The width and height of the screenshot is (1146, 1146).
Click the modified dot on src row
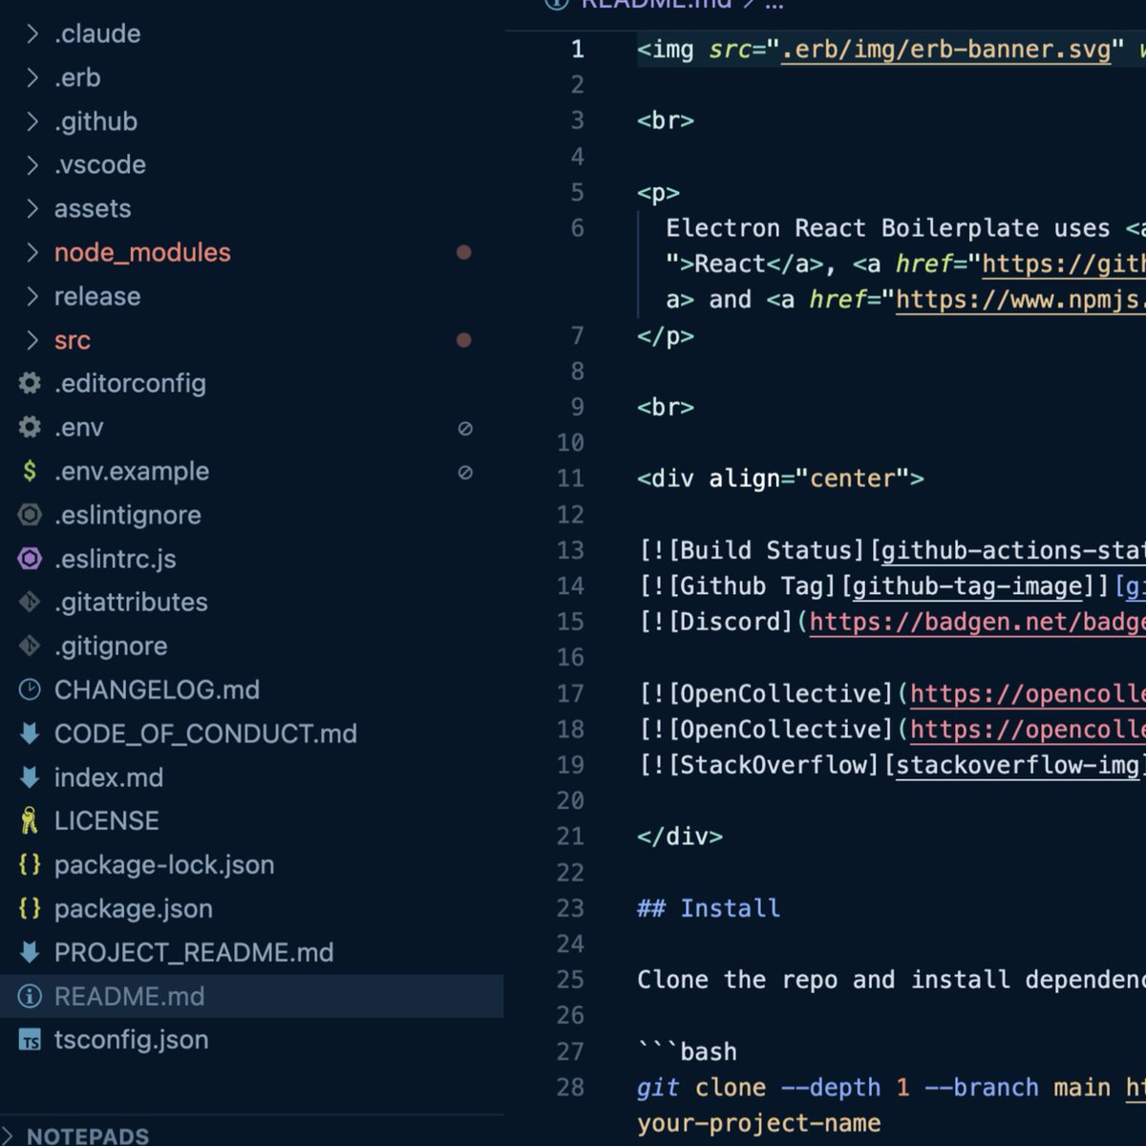(x=464, y=340)
